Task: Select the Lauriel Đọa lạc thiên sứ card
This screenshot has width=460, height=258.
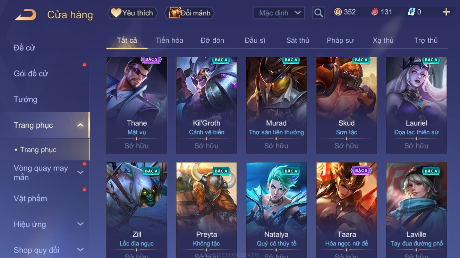Action: coord(416,105)
